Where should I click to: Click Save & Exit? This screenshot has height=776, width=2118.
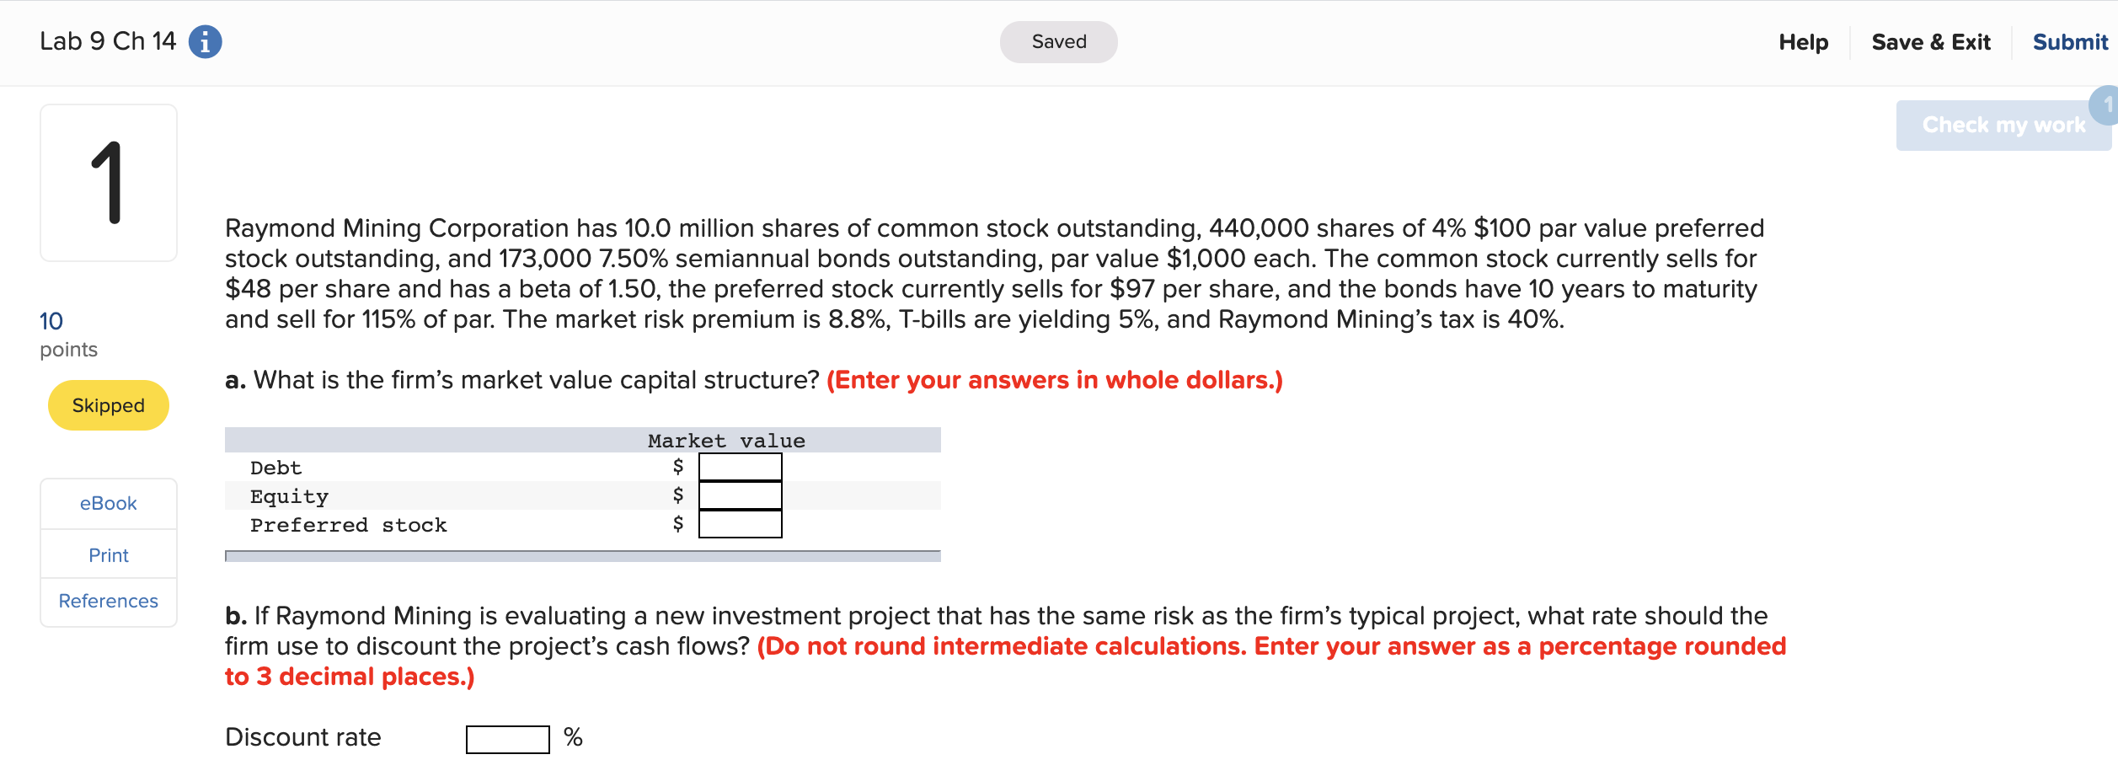click(1931, 41)
